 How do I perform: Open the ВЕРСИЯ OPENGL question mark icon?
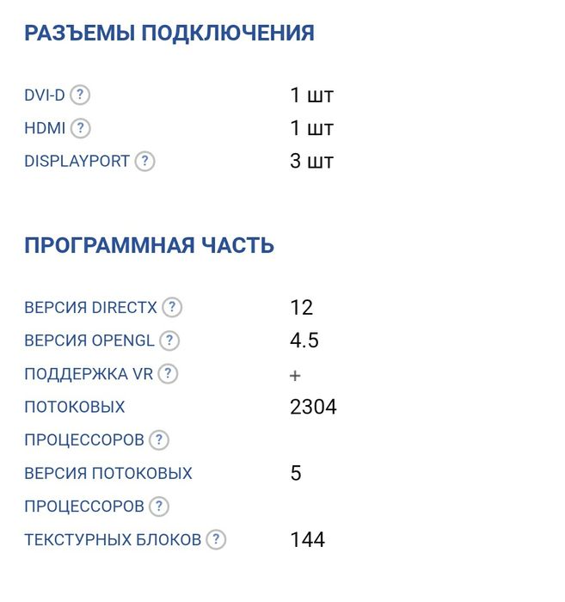[169, 341]
